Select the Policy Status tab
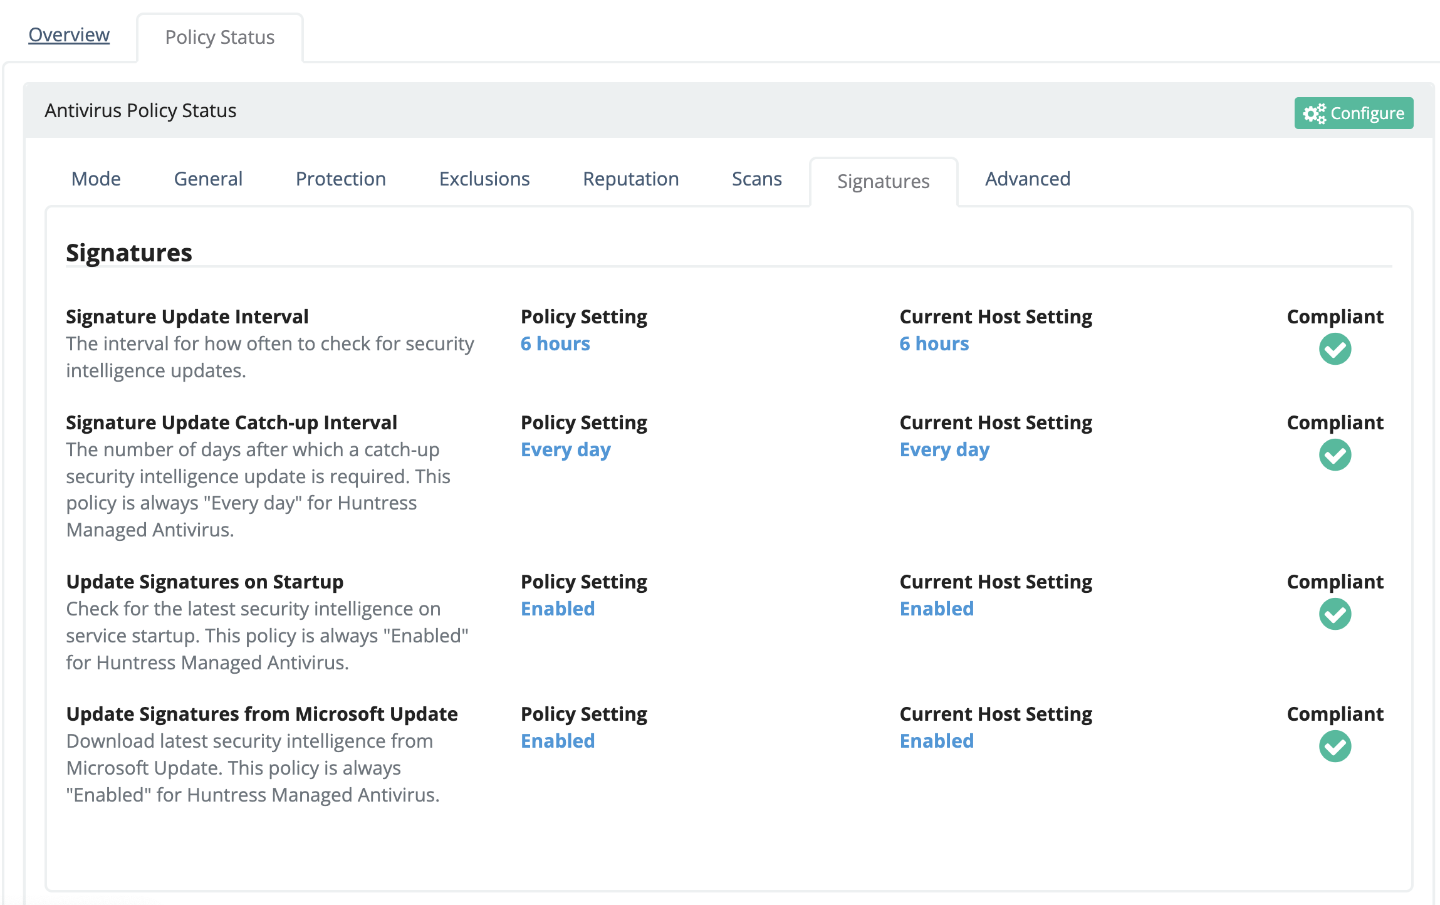Viewport: 1440px width, 905px height. tap(220, 38)
